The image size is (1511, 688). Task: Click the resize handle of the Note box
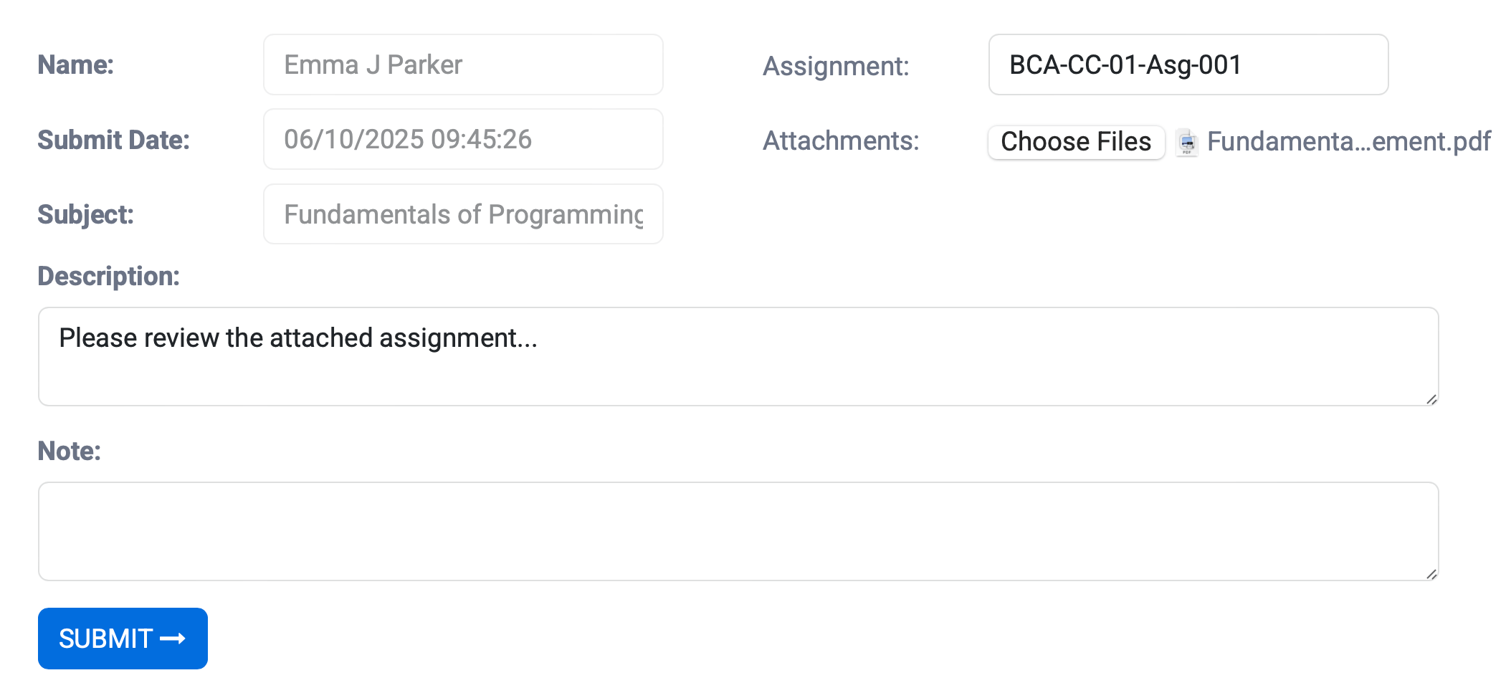[1431, 573]
